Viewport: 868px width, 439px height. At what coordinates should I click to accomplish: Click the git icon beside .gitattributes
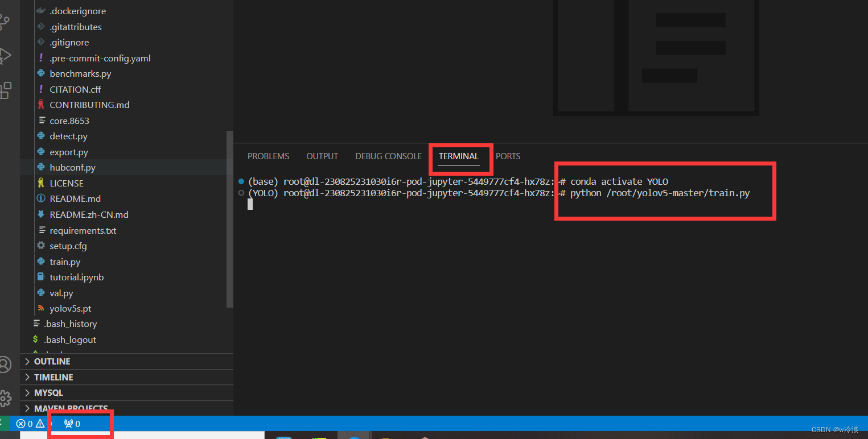point(41,27)
